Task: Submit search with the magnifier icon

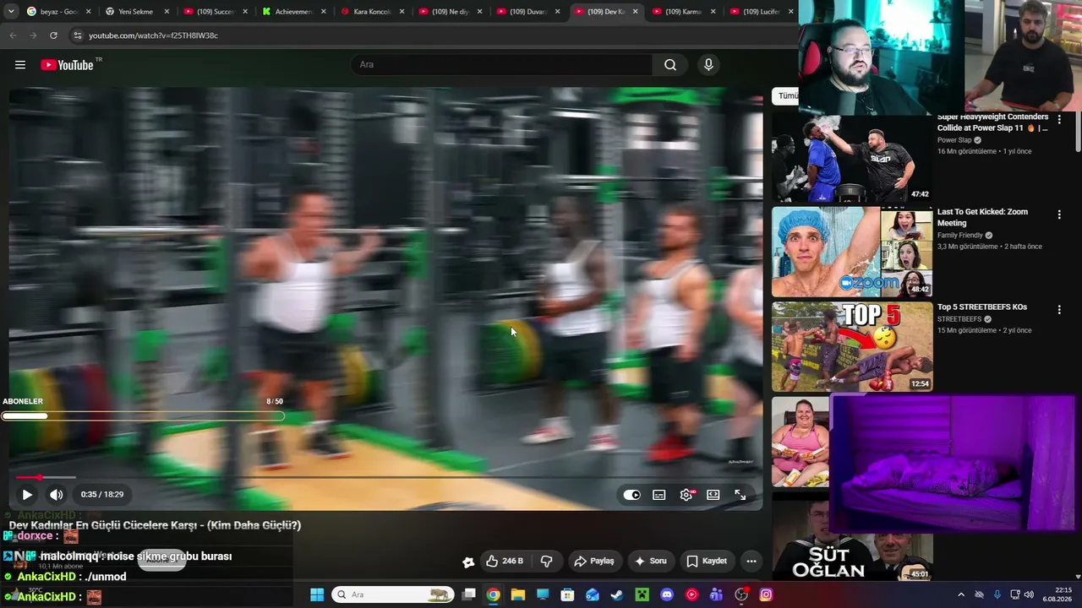Action: pyautogui.click(x=670, y=65)
